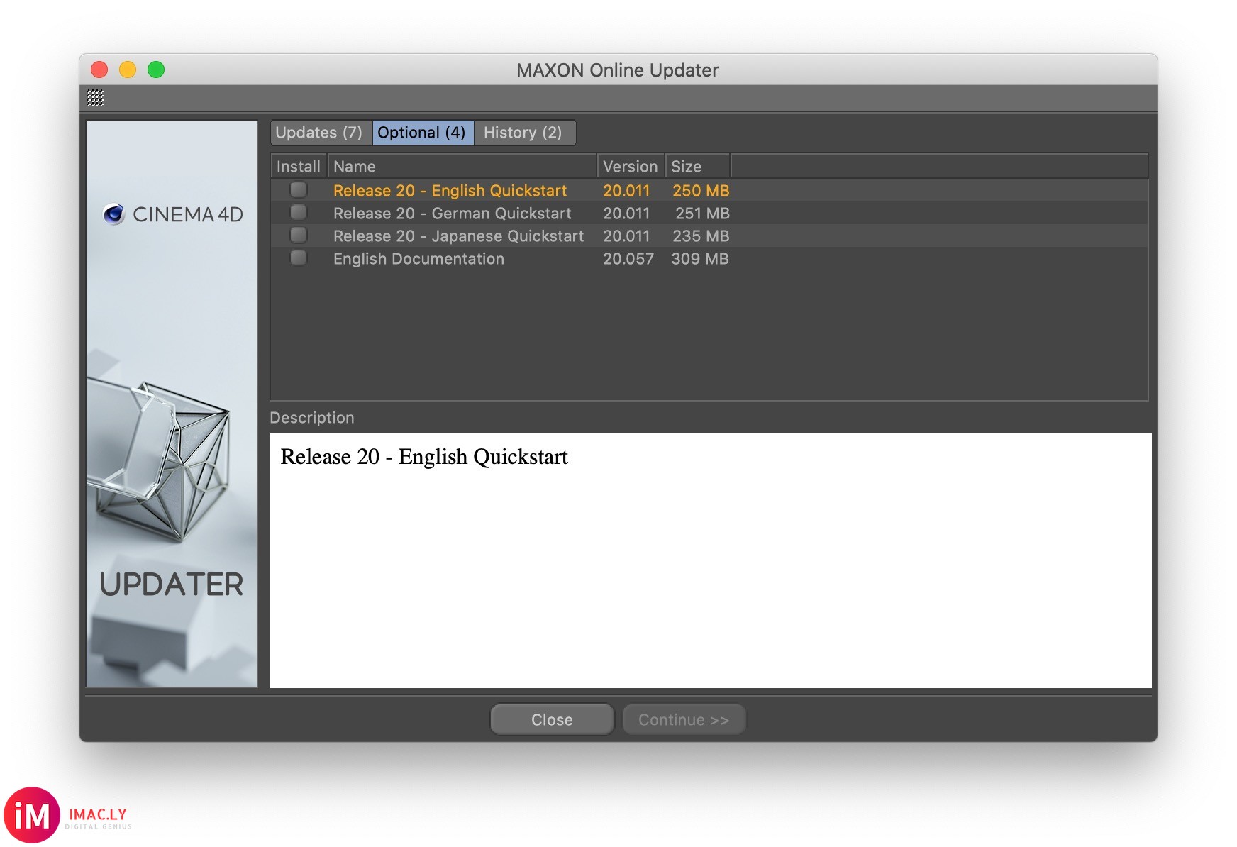This screenshot has height=847, width=1237.
Task: Check the install box for English Quickstart
Action: (x=299, y=190)
